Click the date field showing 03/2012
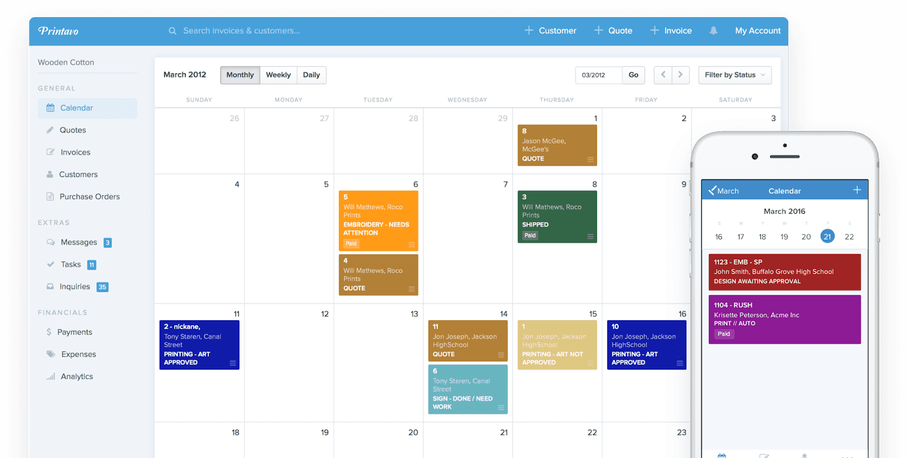Screen dimensions: 908x458 (599, 75)
